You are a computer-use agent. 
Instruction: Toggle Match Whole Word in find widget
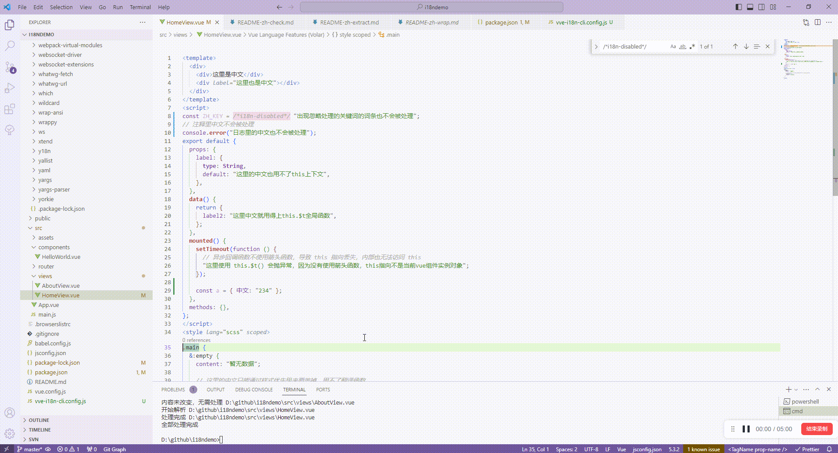point(682,46)
